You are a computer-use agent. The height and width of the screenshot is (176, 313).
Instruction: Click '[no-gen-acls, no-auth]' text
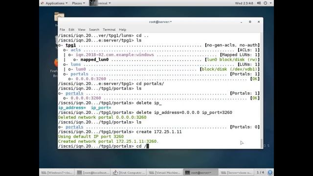tap(232, 45)
